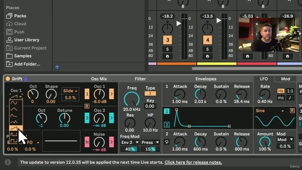302x170 pixels.
Task: Show Envelope 2 in display
Action: click(x=167, y=125)
